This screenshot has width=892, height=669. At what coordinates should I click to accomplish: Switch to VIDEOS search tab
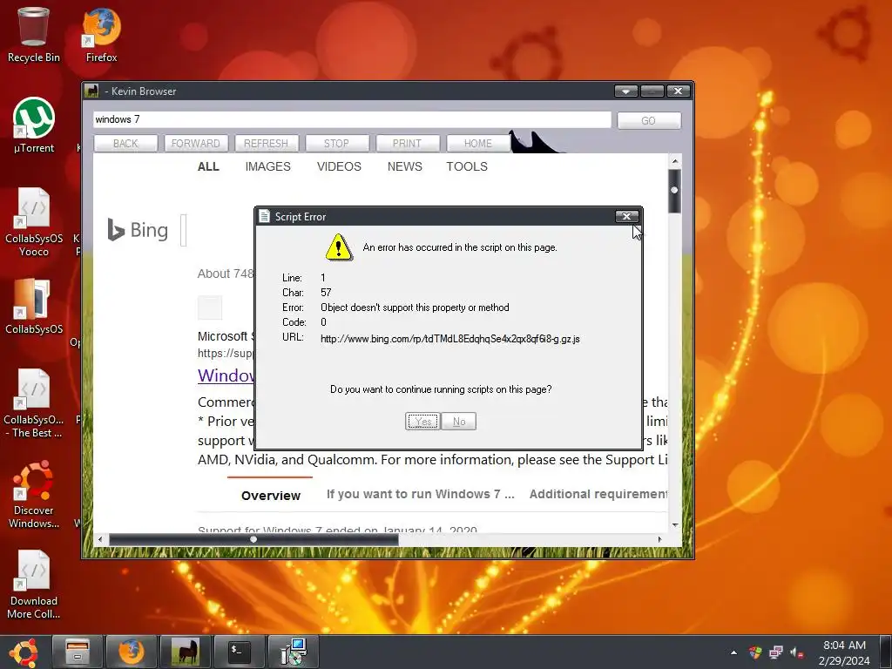[339, 166]
